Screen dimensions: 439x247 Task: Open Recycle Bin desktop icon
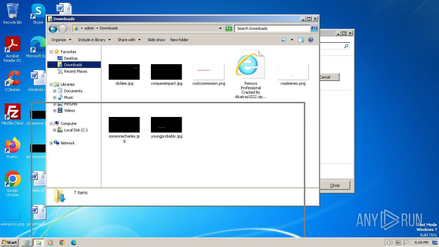coord(12,14)
